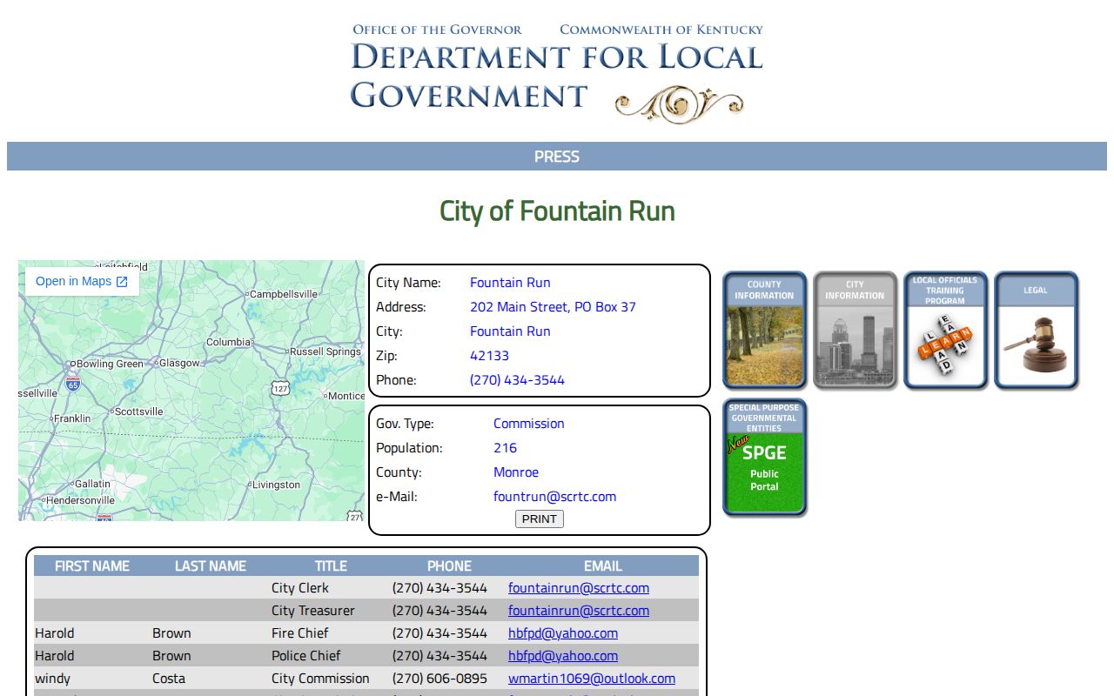Open Local Officials Training Program tile
Screen dimensions: 1114x696
[x=945, y=330]
